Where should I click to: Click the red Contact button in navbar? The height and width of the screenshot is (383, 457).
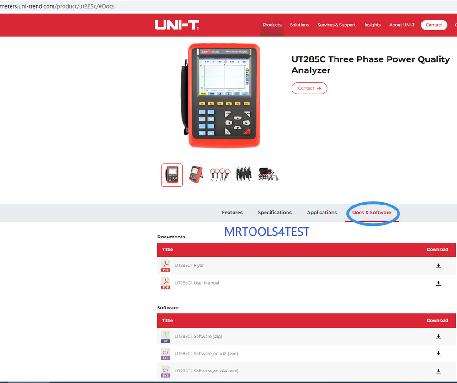(x=433, y=25)
